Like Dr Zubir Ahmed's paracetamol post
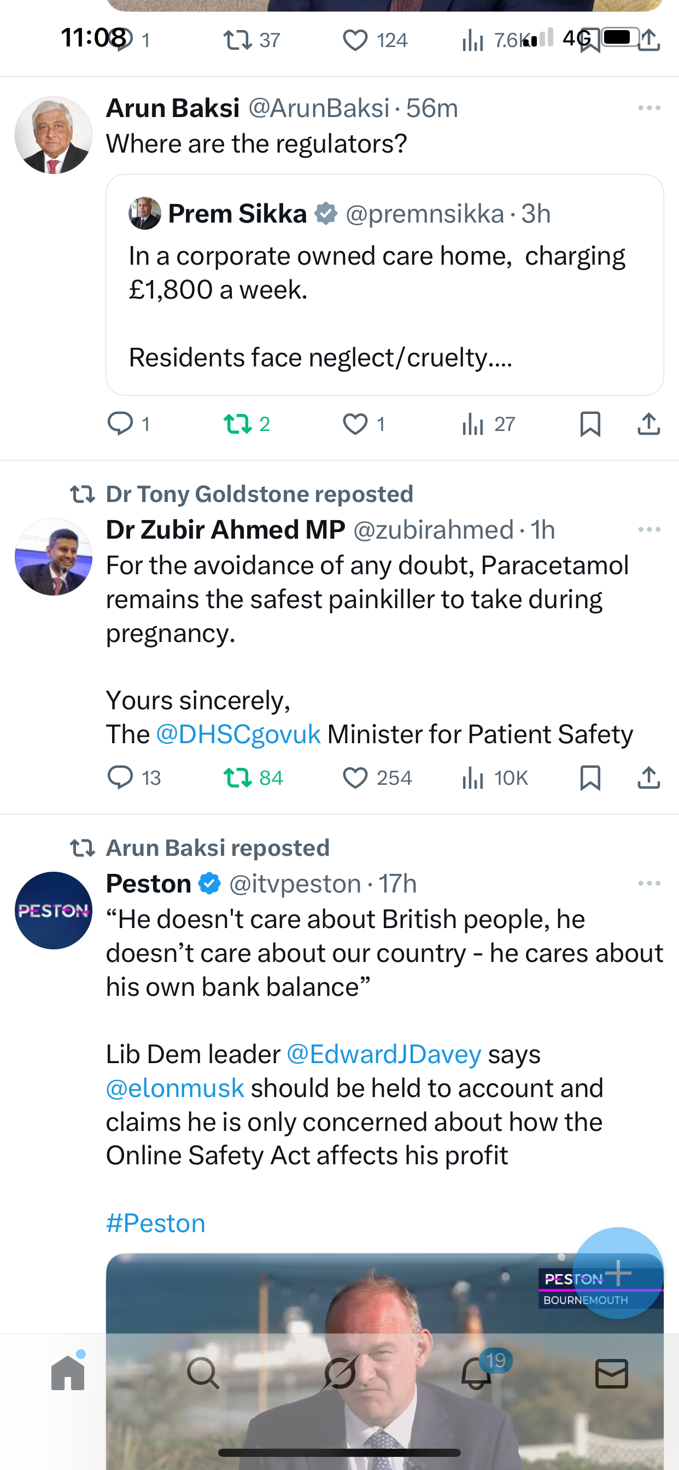Image resolution: width=679 pixels, height=1470 pixels. point(355,778)
